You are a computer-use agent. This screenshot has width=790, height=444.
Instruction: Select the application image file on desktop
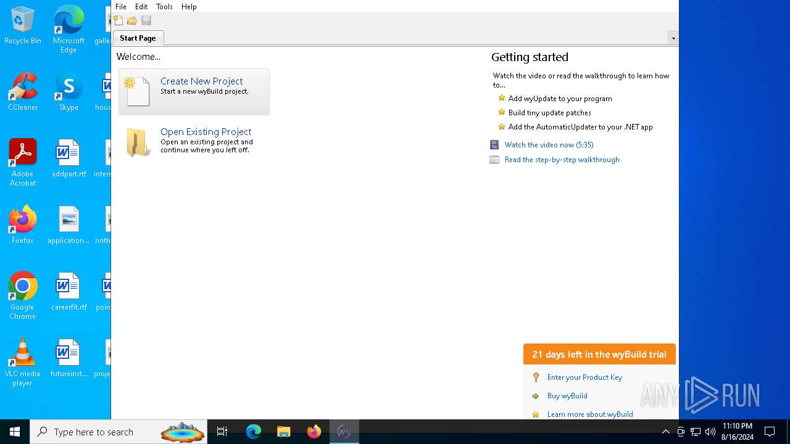(69, 225)
